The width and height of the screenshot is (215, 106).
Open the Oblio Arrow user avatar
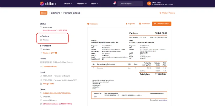tap(149, 4)
